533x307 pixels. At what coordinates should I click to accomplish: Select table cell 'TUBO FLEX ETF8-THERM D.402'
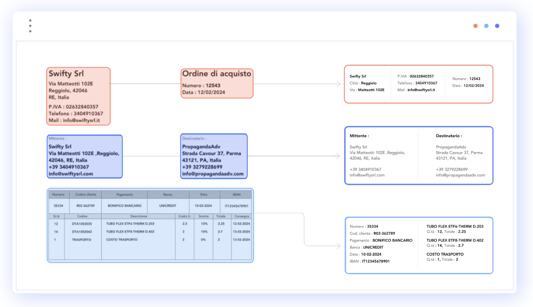coord(130,232)
